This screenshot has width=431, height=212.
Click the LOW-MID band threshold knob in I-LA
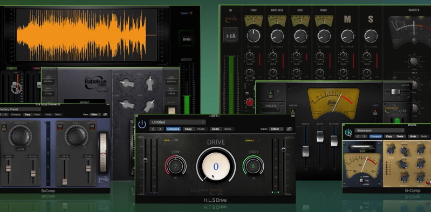click(277, 36)
